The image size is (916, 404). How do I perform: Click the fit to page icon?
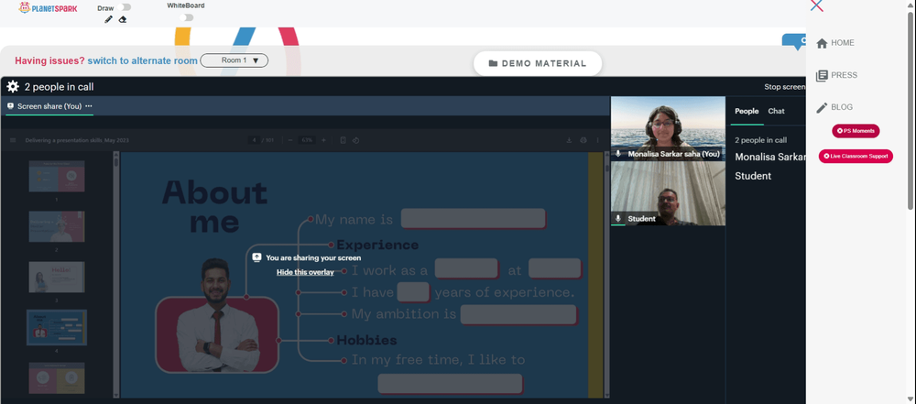click(343, 140)
